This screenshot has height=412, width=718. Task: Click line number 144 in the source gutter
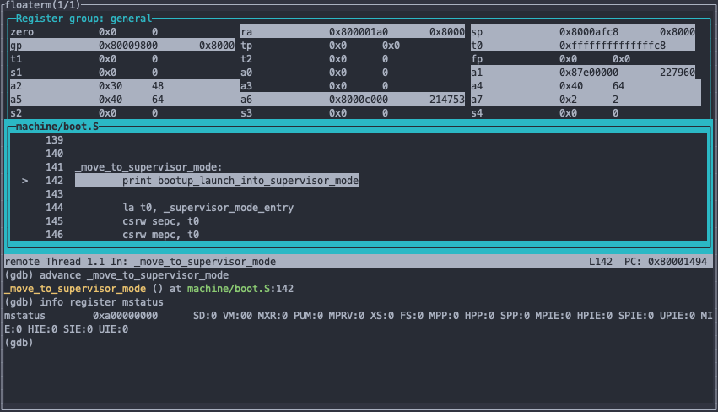coord(54,208)
